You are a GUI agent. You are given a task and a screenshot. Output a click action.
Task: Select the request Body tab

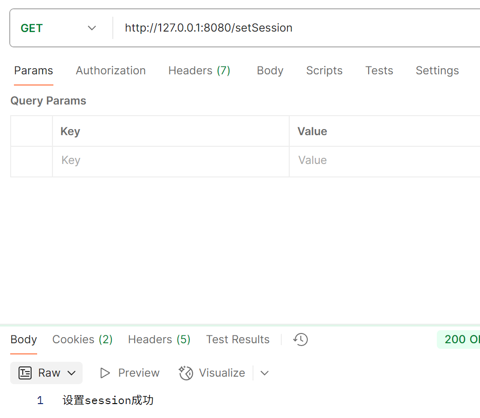click(x=270, y=71)
